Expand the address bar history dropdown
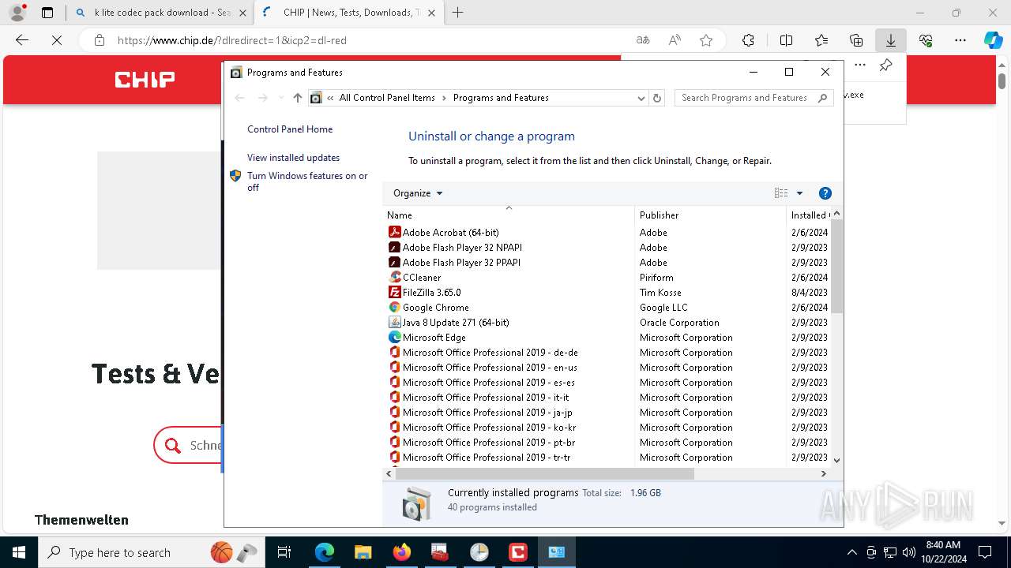Screen dimensions: 1011x568 click(641, 98)
